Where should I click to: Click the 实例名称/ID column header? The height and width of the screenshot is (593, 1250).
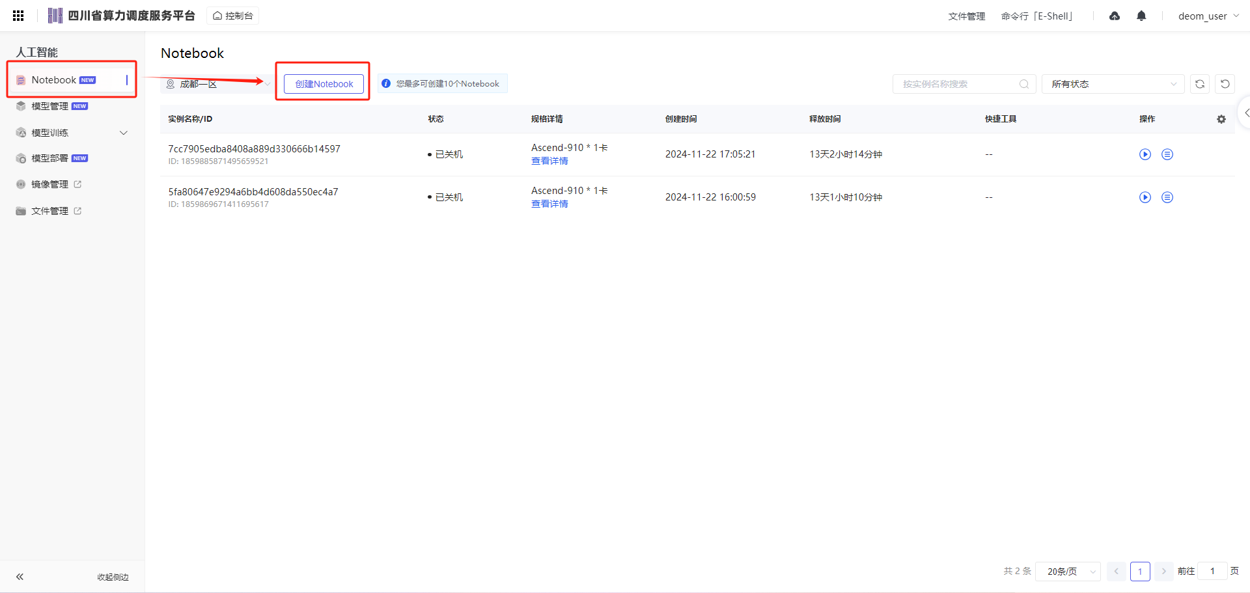(x=190, y=119)
